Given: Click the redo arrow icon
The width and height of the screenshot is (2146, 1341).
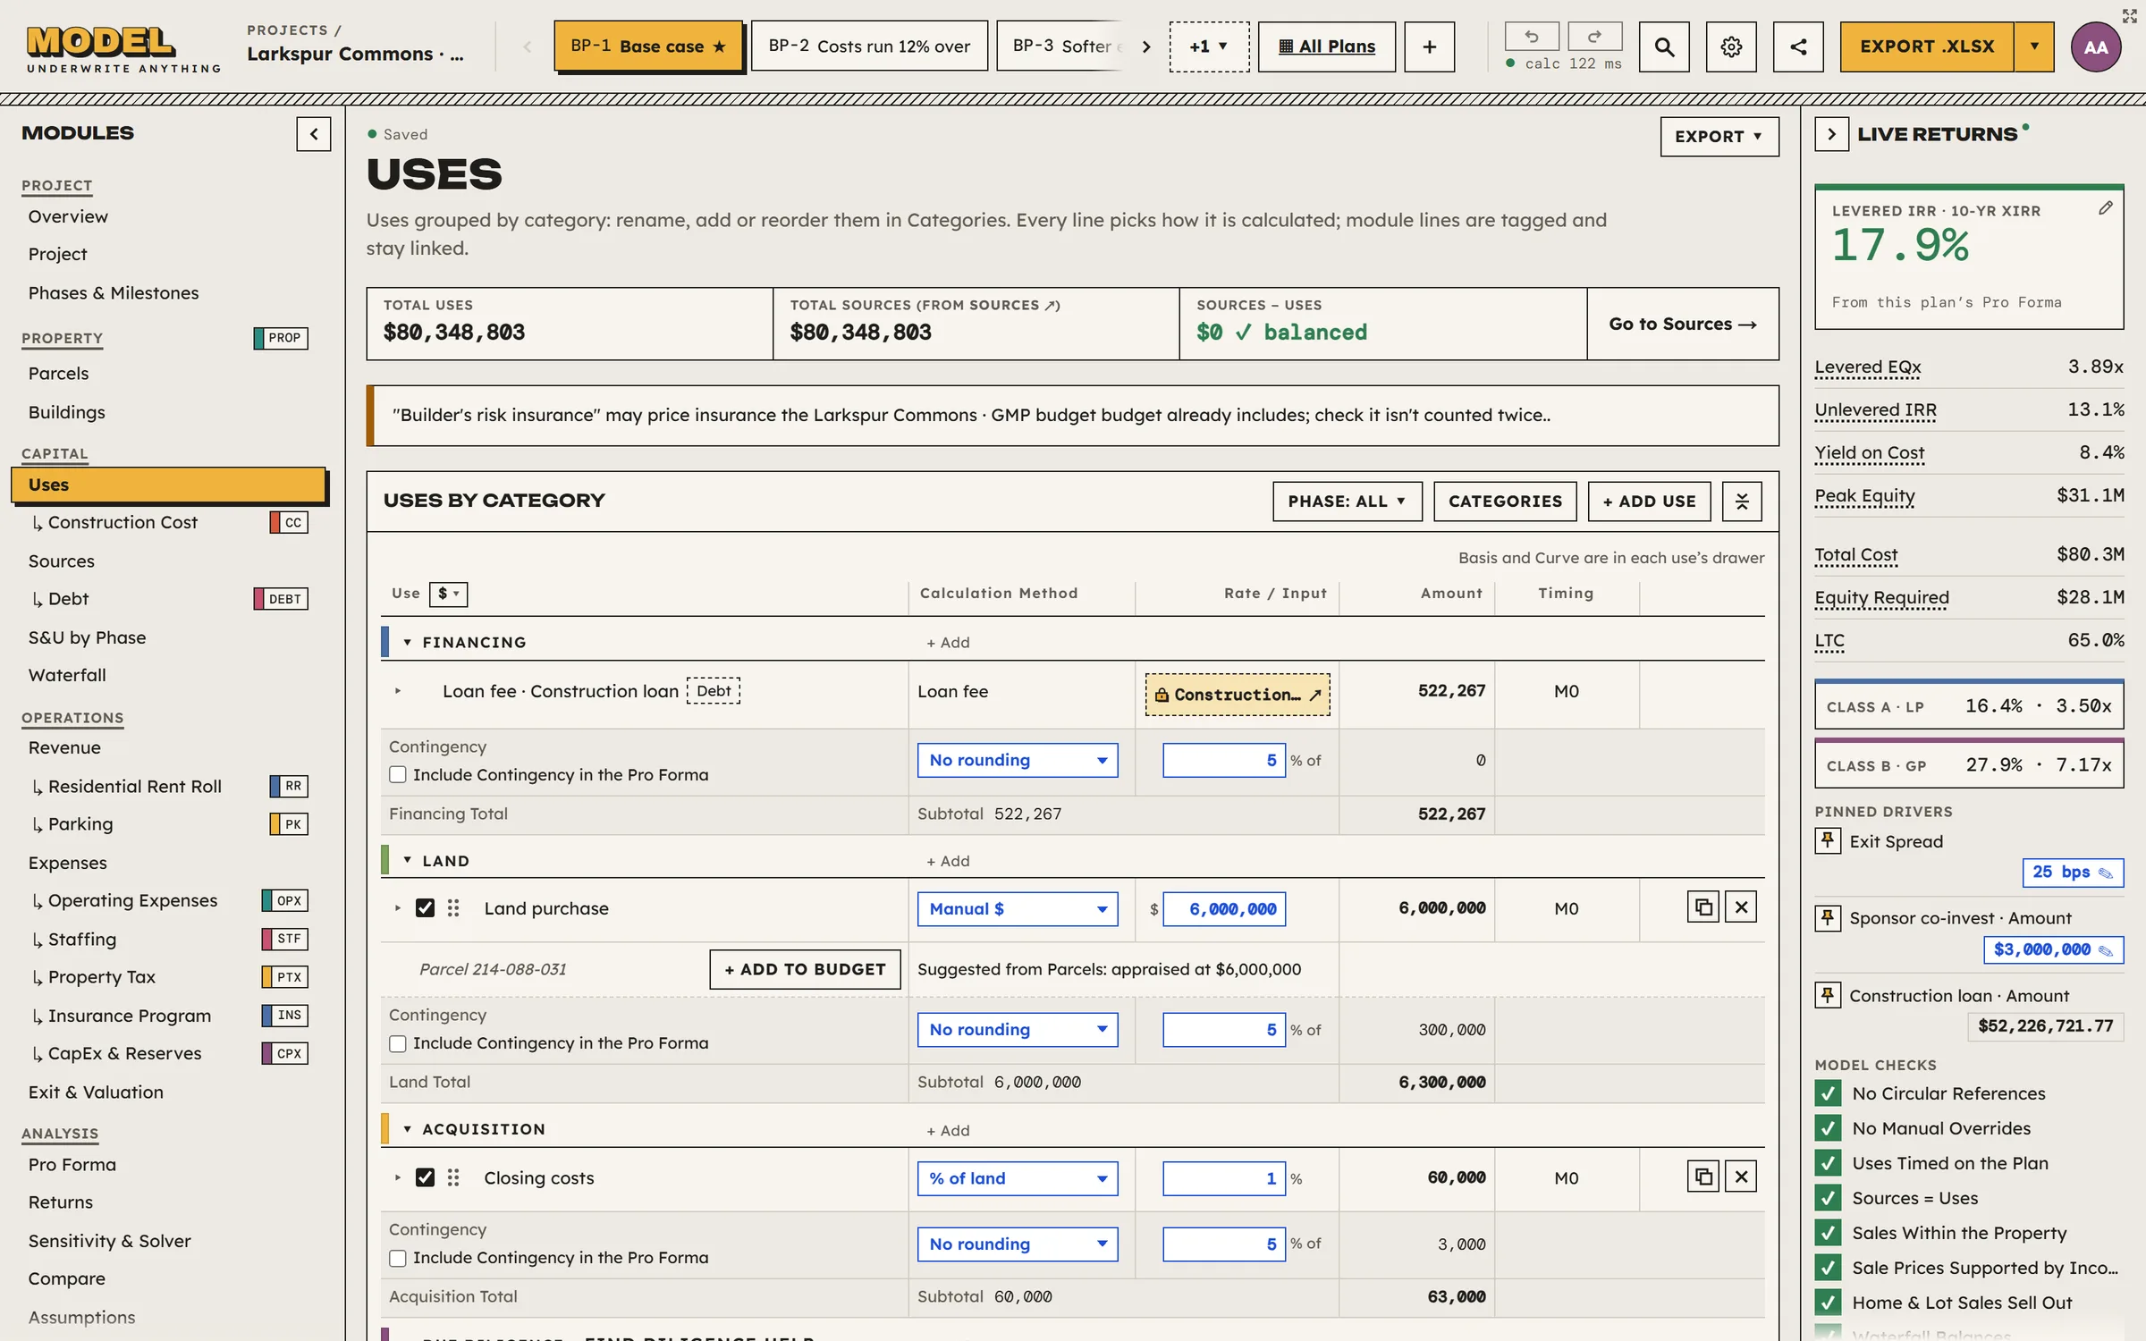Looking at the screenshot, I should point(1594,37).
